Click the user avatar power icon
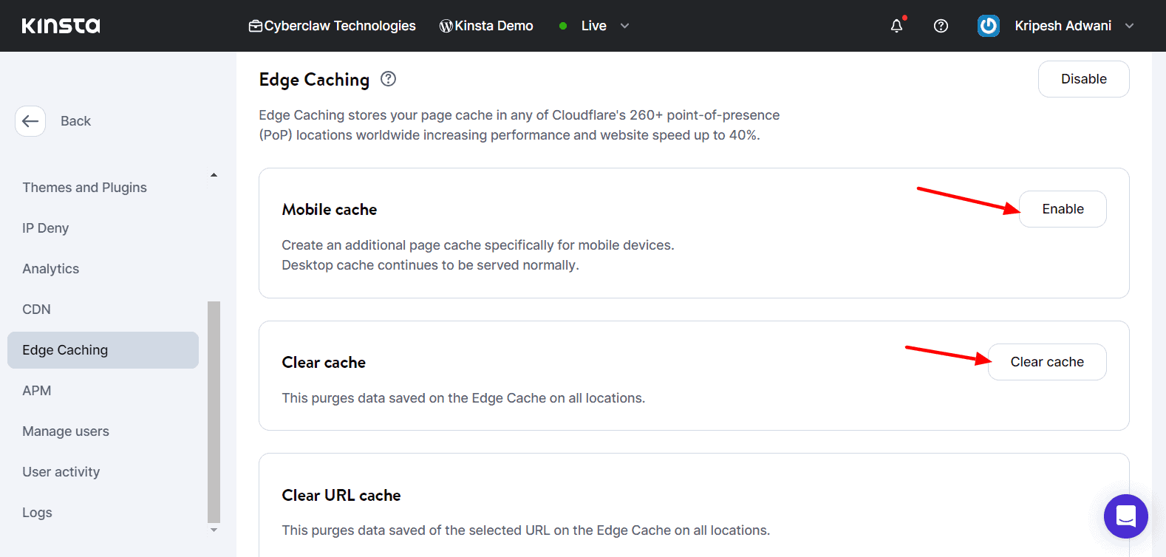1166x557 pixels. coord(988,26)
